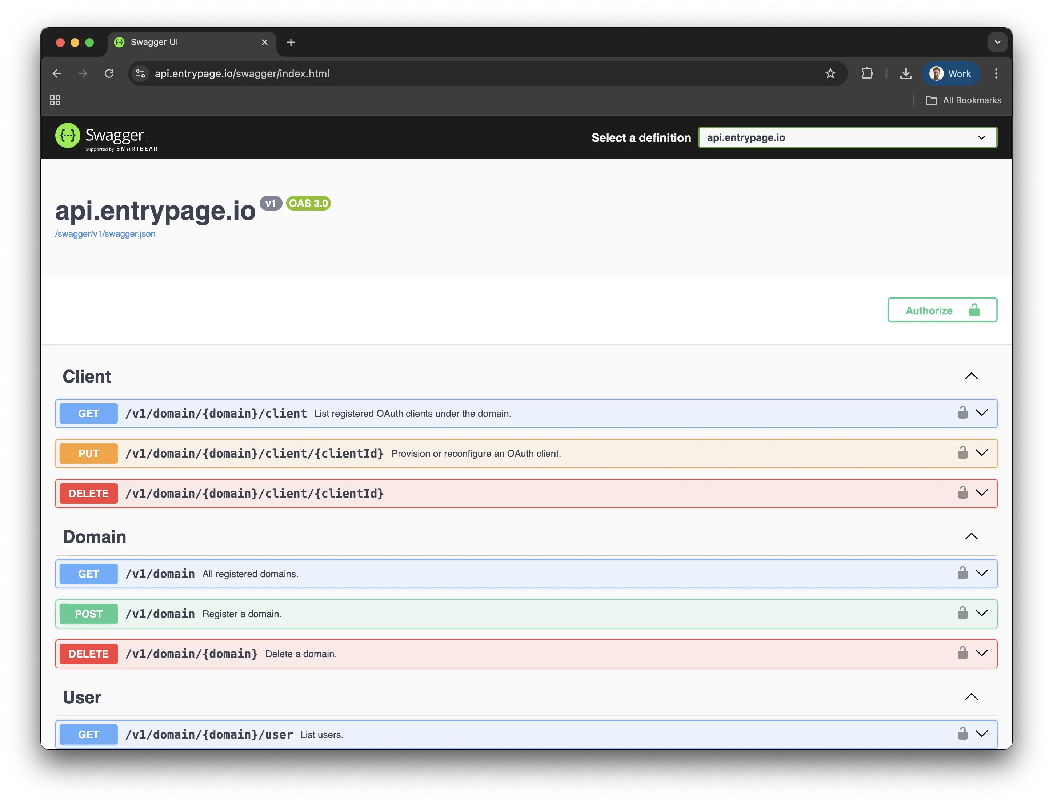The height and width of the screenshot is (803, 1053).
Task: Click the DELETE badge for Delete a domain
Action: tap(89, 654)
